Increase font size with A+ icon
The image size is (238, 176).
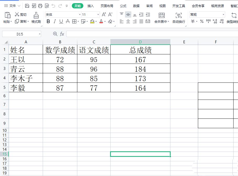click(x=104, y=14)
